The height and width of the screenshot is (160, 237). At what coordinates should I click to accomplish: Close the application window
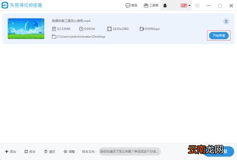tap(231, 6)
